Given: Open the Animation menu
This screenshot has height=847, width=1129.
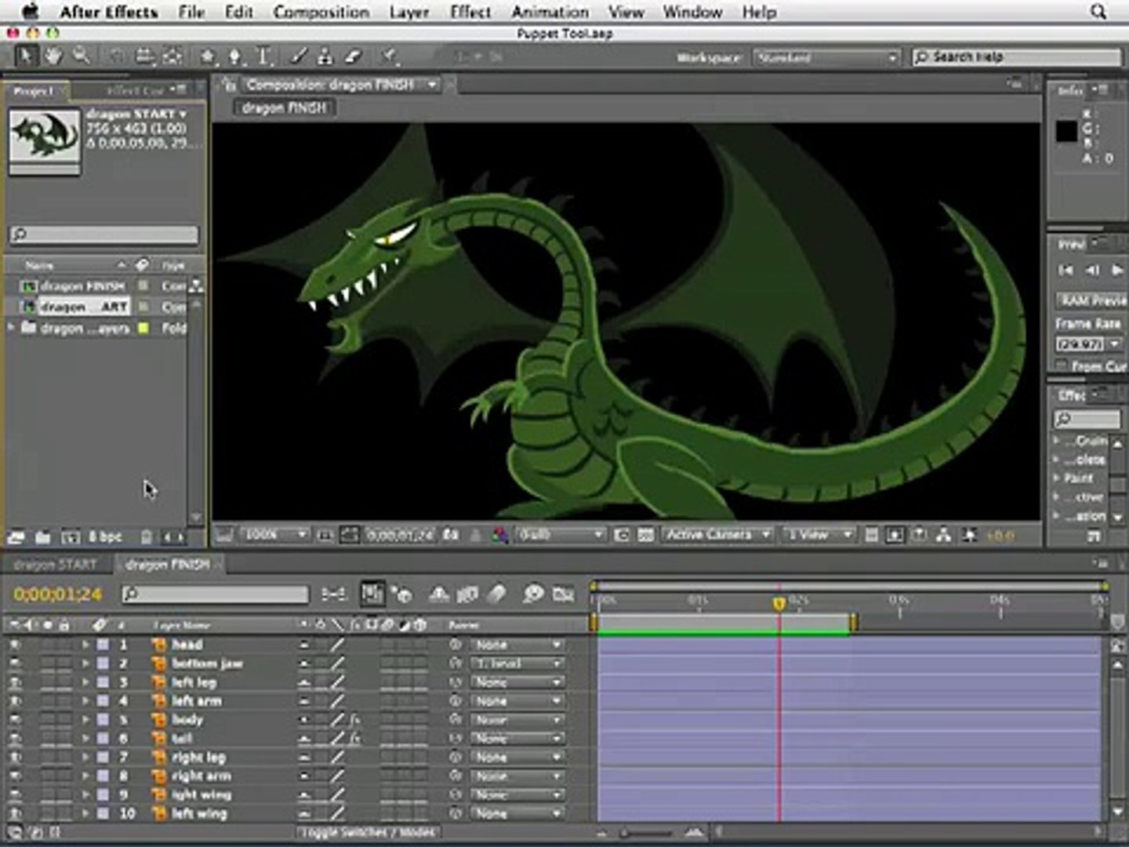Looking at the screenshot, I should click(550, 12).
